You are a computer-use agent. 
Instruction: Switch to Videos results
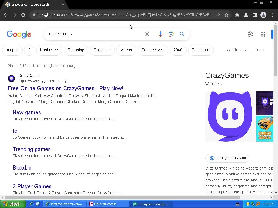pyautogui.click(x=126, y=50)
